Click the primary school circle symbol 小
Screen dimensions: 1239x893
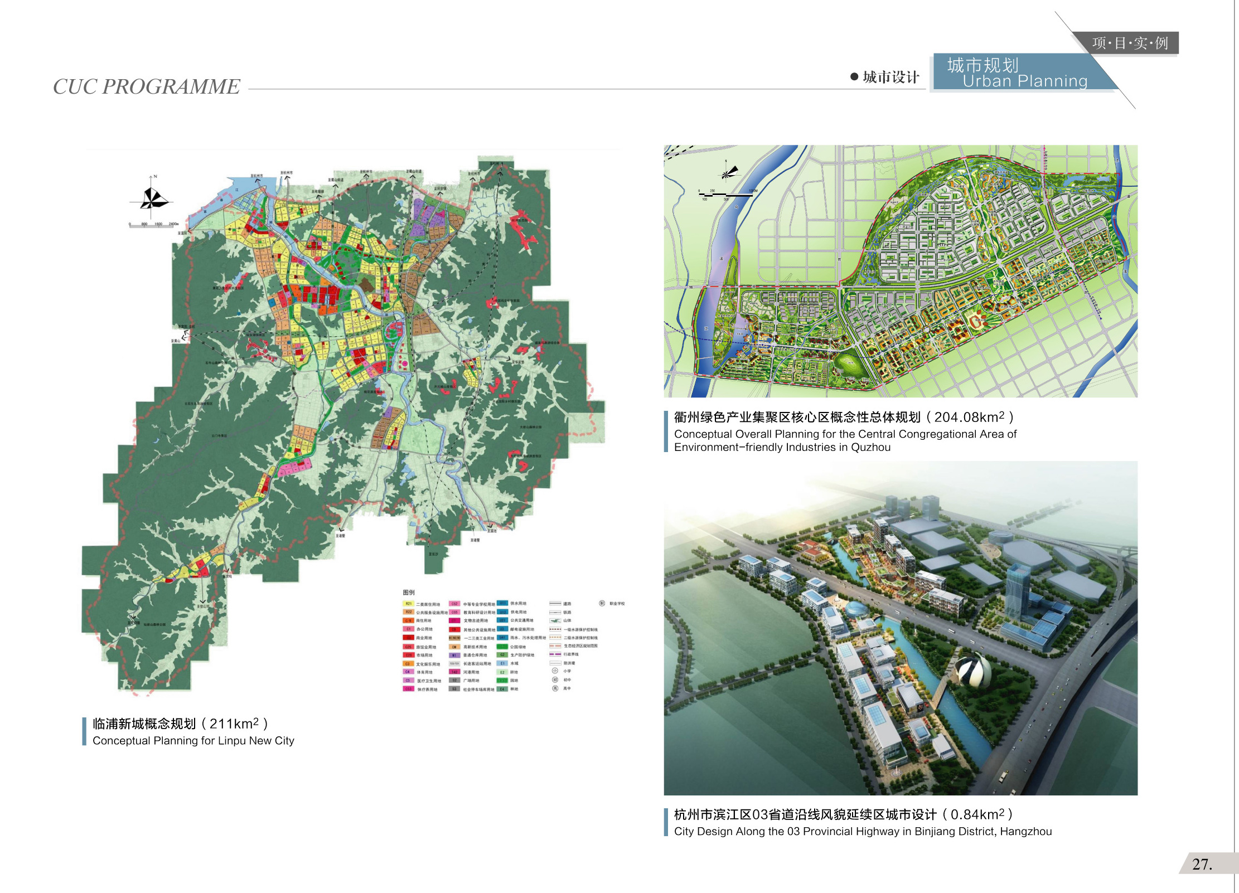tap(555, 671)
